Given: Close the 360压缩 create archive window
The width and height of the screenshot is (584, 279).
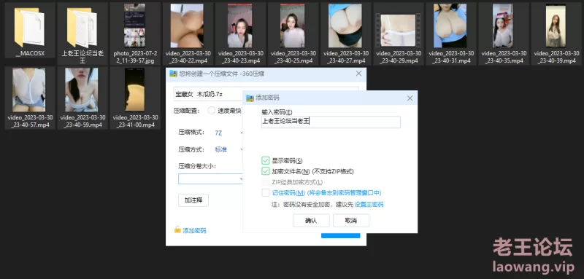Looking at the screenshot, I should (x=358, y=74).
